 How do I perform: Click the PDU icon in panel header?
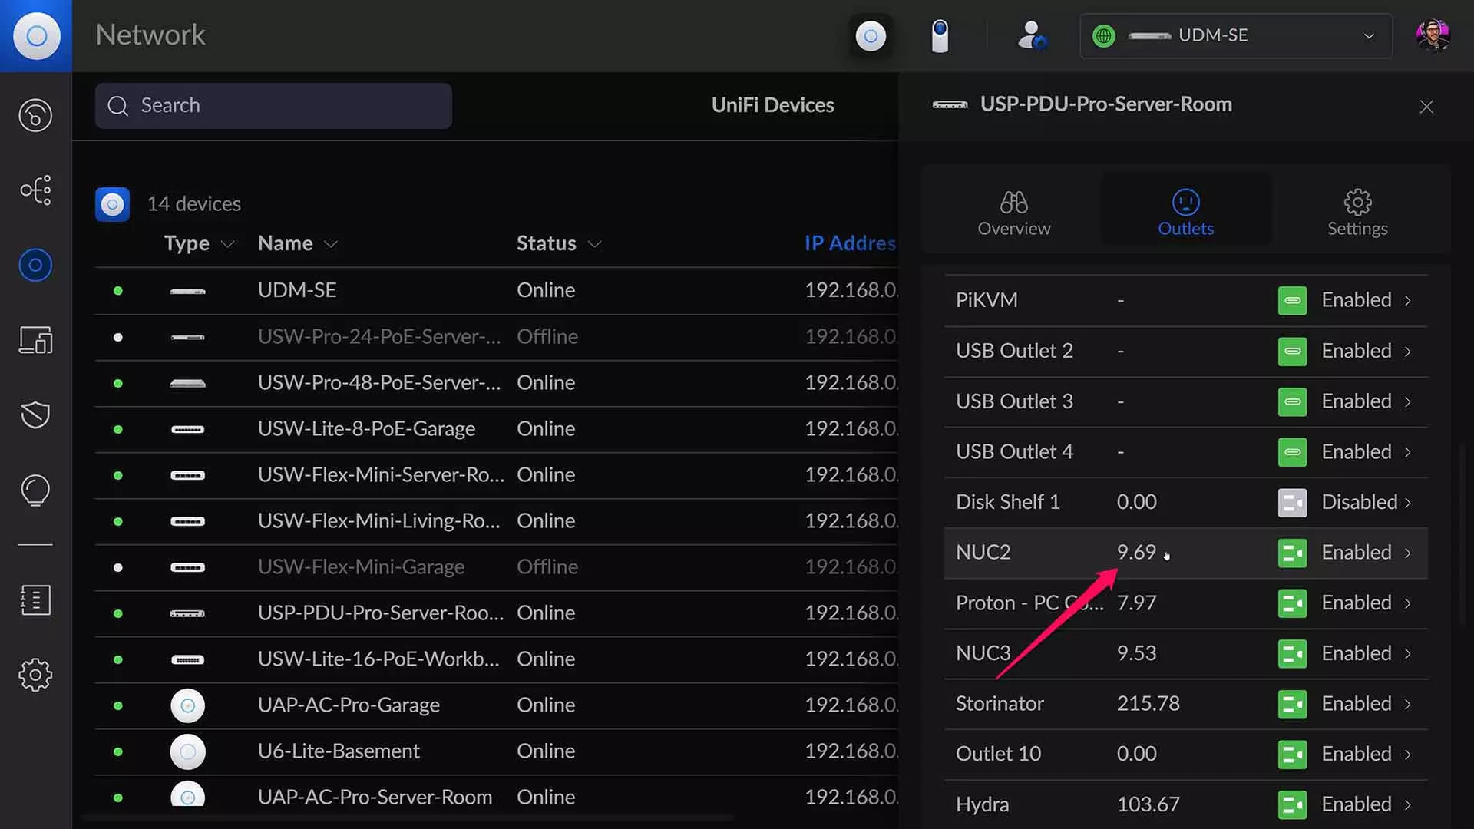pyautogui.click(x=950, y=104)
